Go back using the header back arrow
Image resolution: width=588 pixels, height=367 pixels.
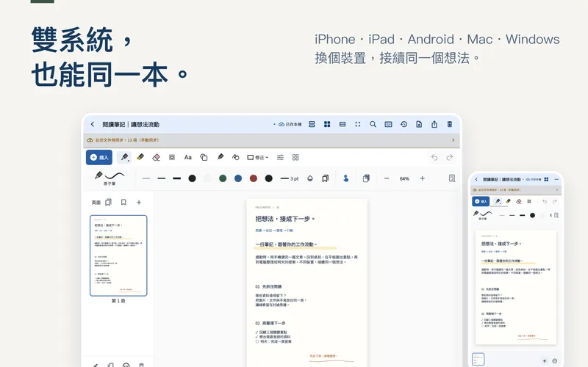93,124
